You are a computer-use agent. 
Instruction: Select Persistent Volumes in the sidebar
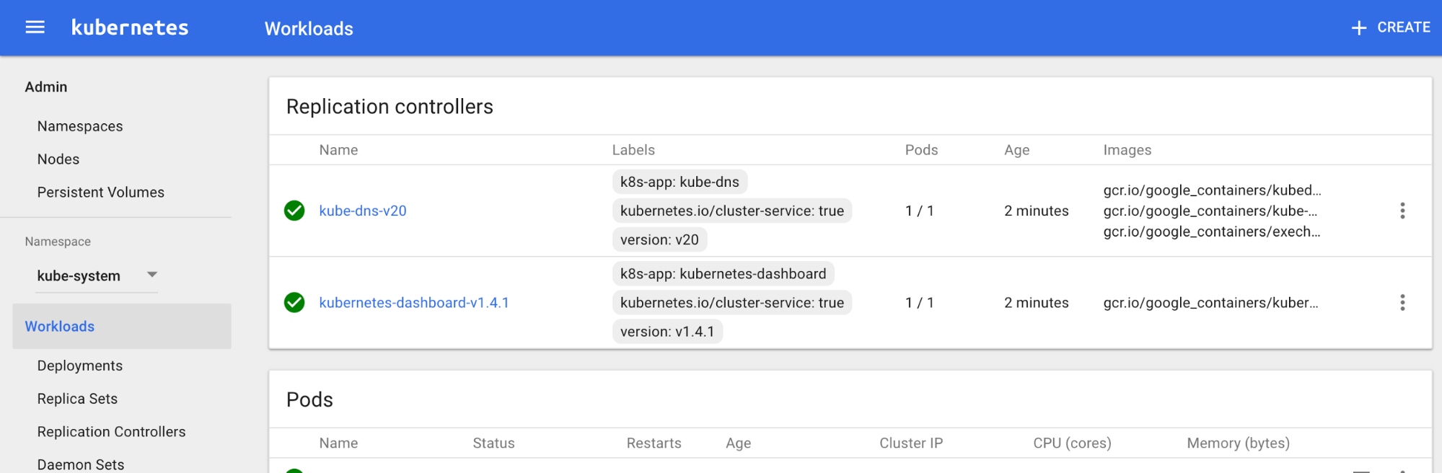click(101, 193)
